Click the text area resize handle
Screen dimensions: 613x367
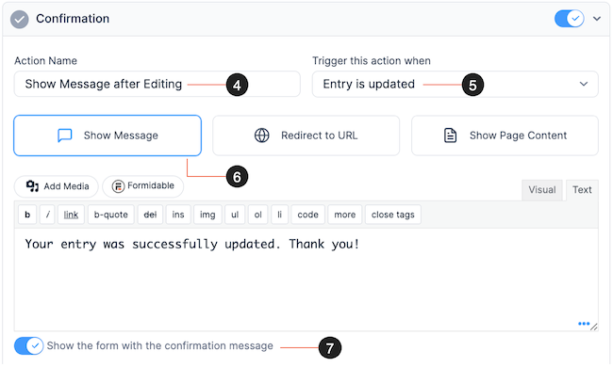click(x=594, y=327)
